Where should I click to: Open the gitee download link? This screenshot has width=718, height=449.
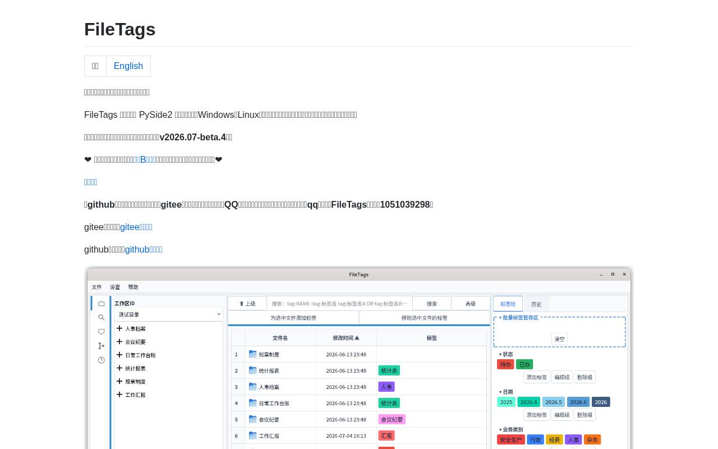(x=136, y=227)
